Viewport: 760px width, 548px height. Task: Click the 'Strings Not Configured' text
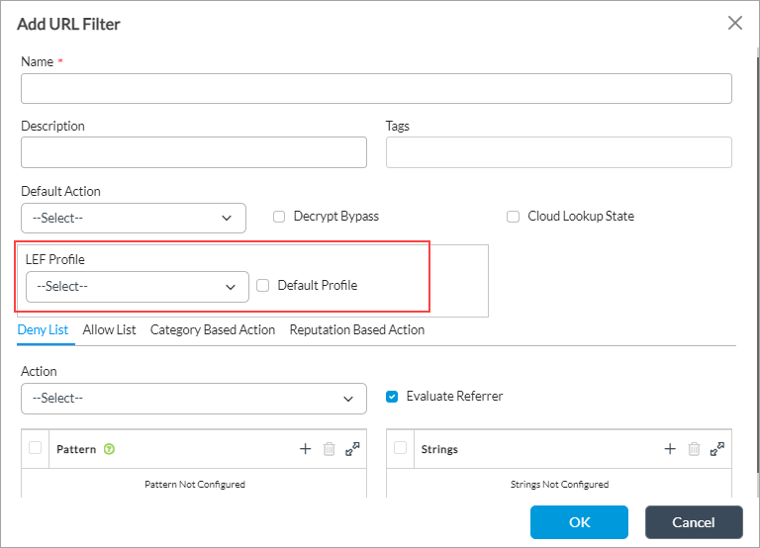(x=559, y=484)
